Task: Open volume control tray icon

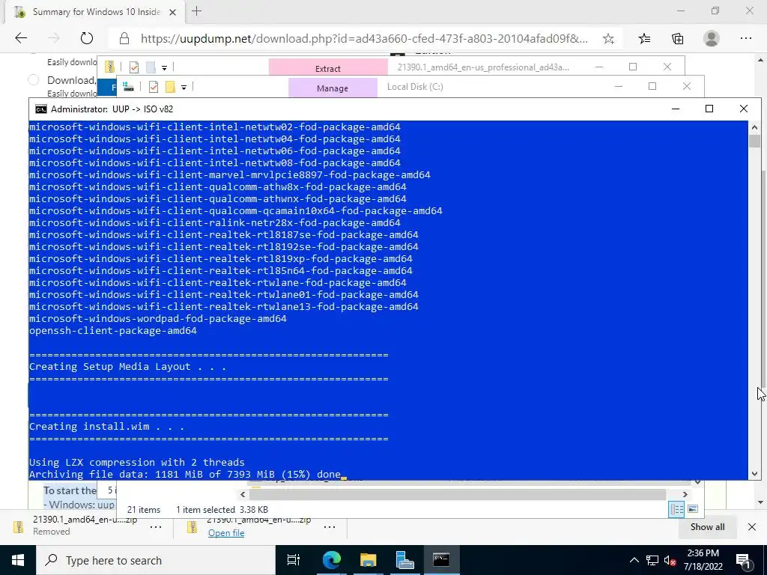Action: click(x=670, y=560)
